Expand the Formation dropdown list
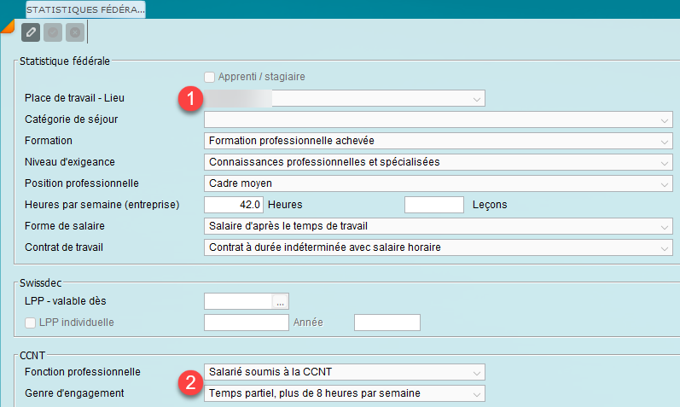Viewport: 680px width, 407px height. 664,141
